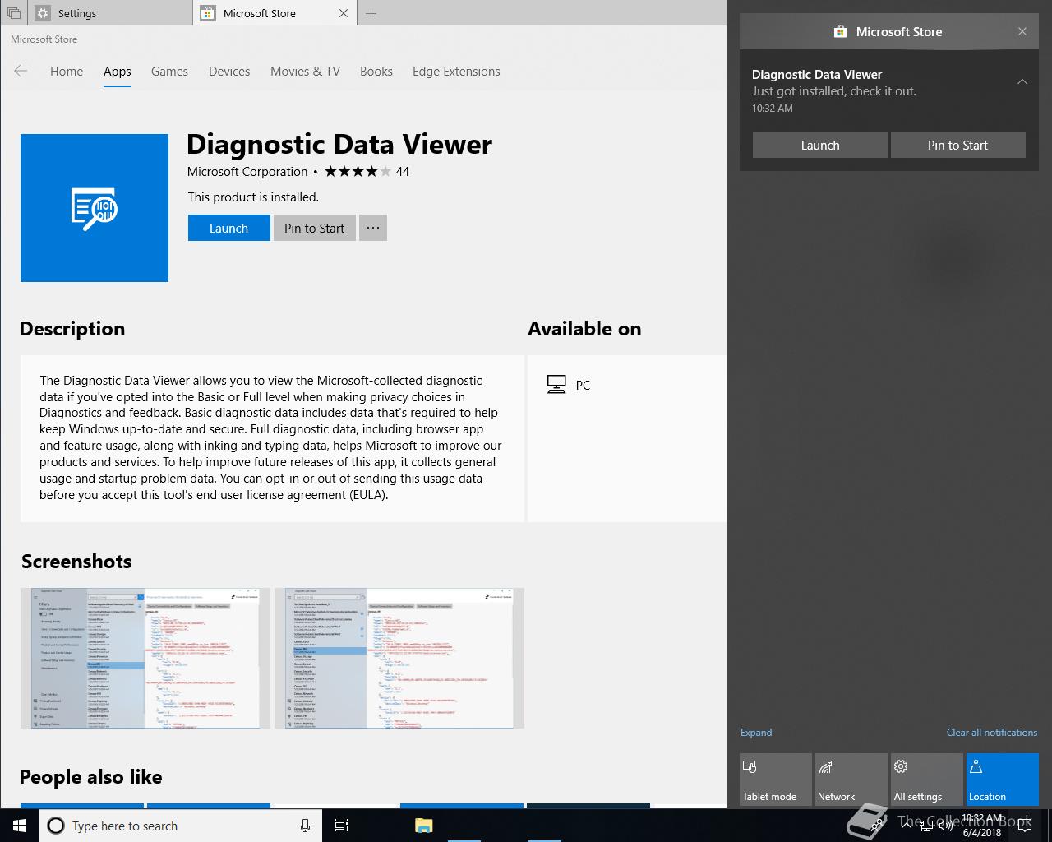Toggle the Location quick action
Viewport: 1052px width, 842px height.
point(1003,780)
